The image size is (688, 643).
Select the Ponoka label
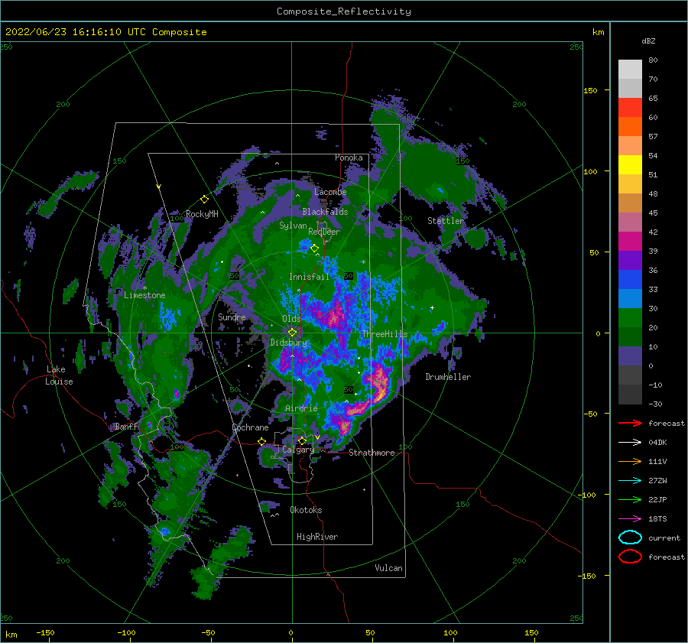(x=349, y=158)
